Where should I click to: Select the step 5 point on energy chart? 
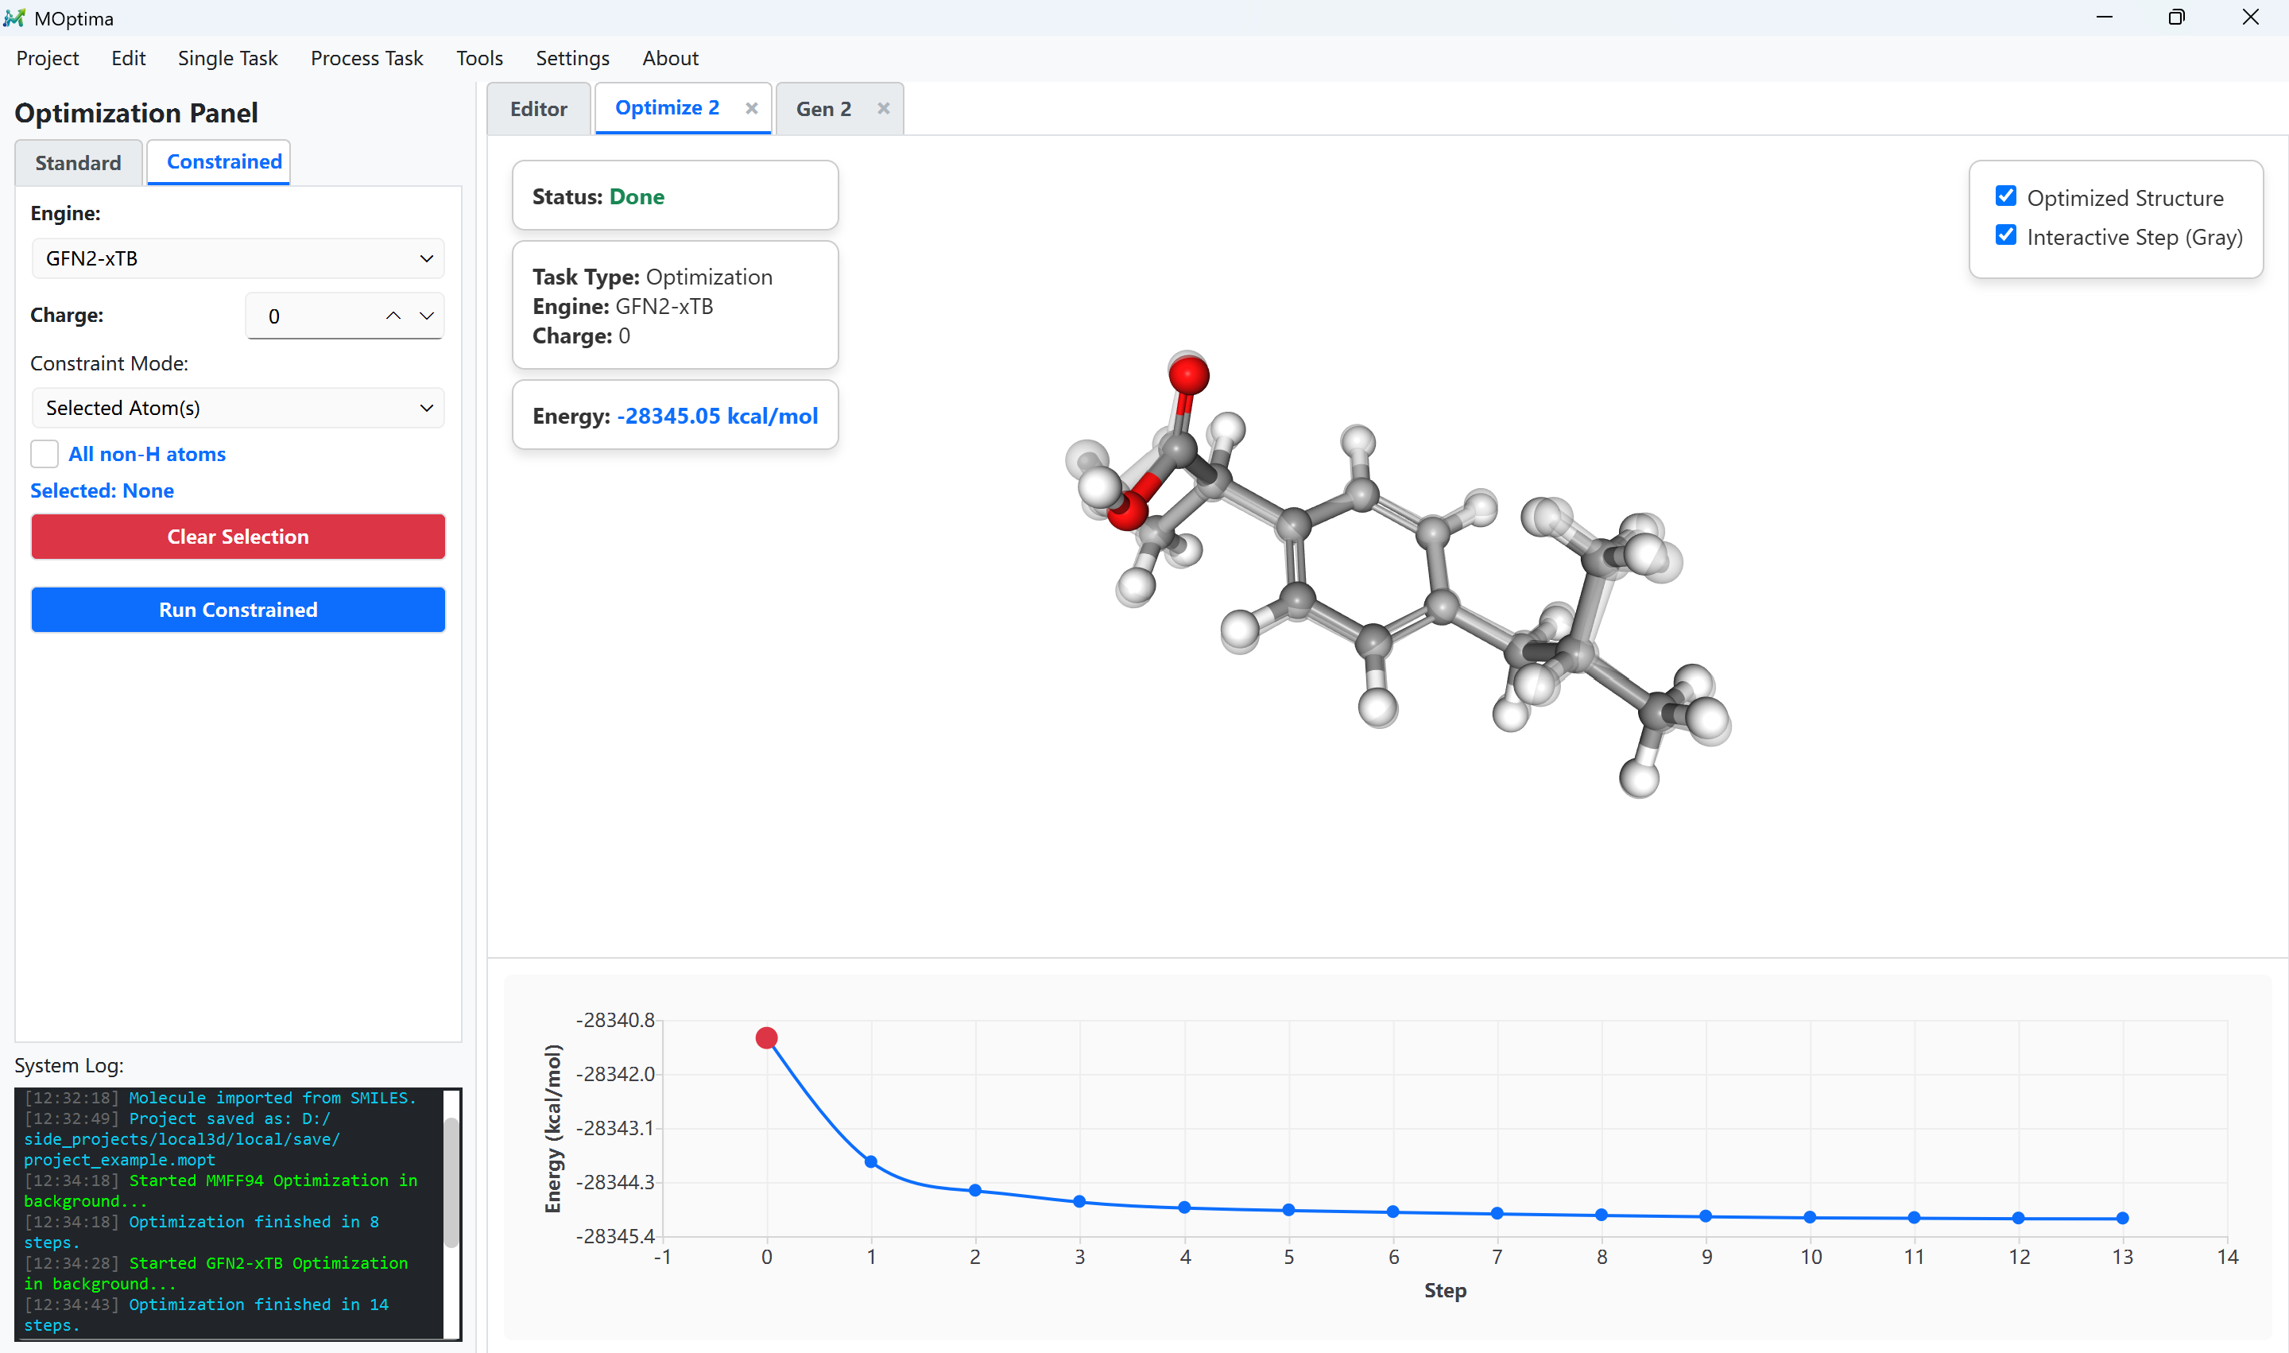tap(1288, 1211)
